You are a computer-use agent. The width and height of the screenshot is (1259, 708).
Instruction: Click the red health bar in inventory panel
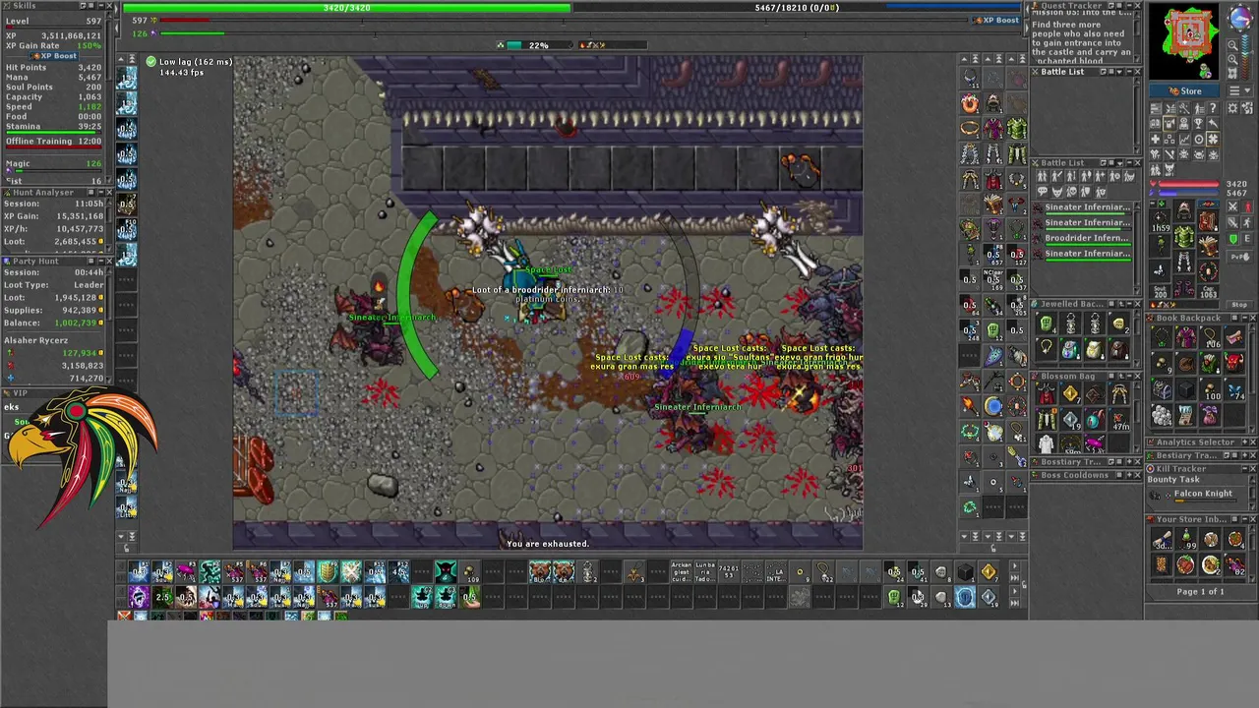tap(1188, 184)
